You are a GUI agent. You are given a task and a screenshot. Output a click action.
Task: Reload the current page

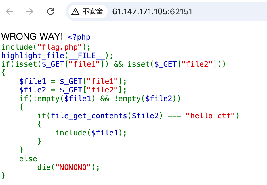51,11
